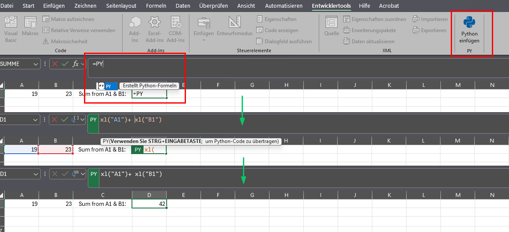Click Importieren in the XML group
The width and height of the screenshot is (509, 232).
[x=430, y=19]
